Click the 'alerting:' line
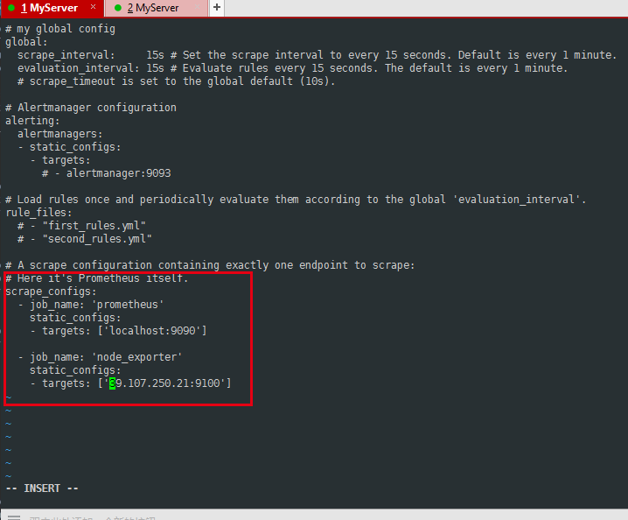This screenshot has width=628, height=520. tap(32, 121)
